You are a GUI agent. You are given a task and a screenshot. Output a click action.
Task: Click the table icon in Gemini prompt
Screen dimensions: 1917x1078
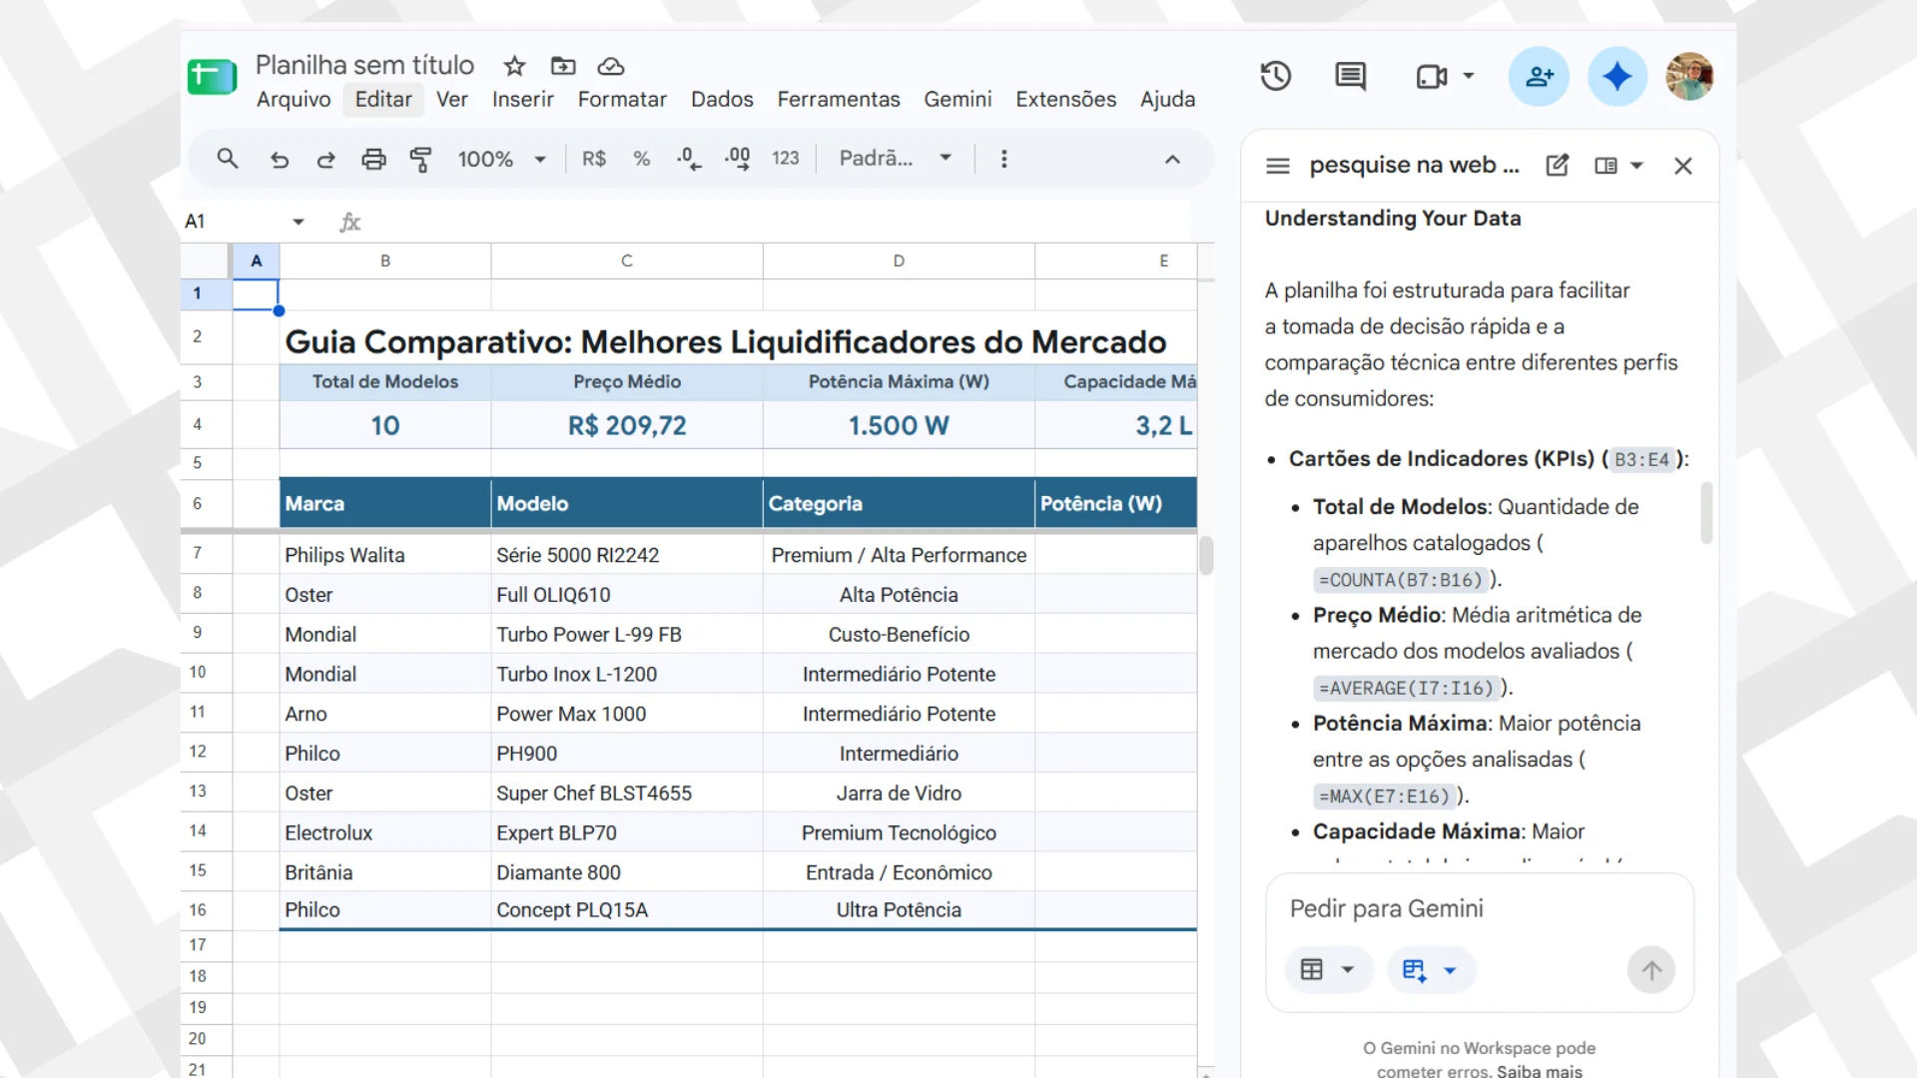click(1312, 969)
